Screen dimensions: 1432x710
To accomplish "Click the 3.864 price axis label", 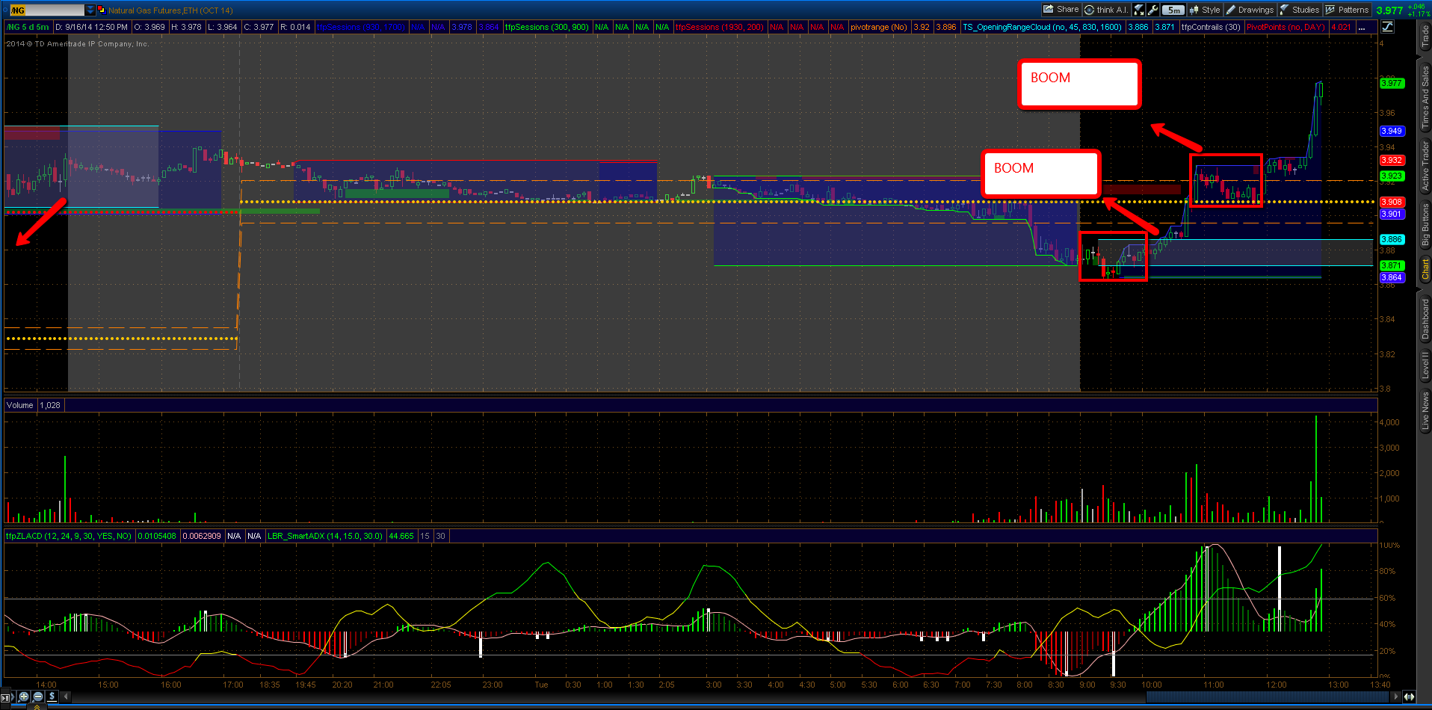I will tap(1392, 277).
